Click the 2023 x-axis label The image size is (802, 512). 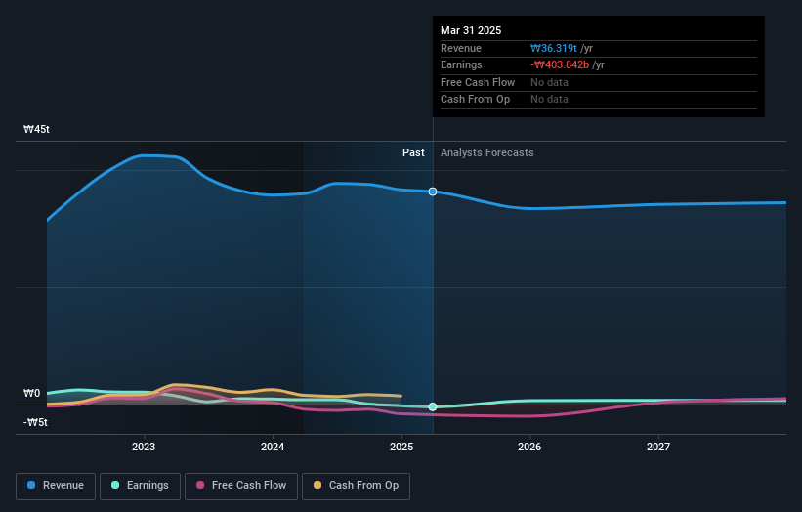144,447
